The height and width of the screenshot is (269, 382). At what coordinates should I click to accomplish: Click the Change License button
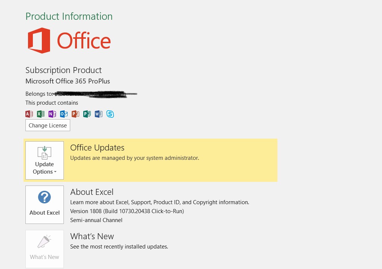coord(48,126)
